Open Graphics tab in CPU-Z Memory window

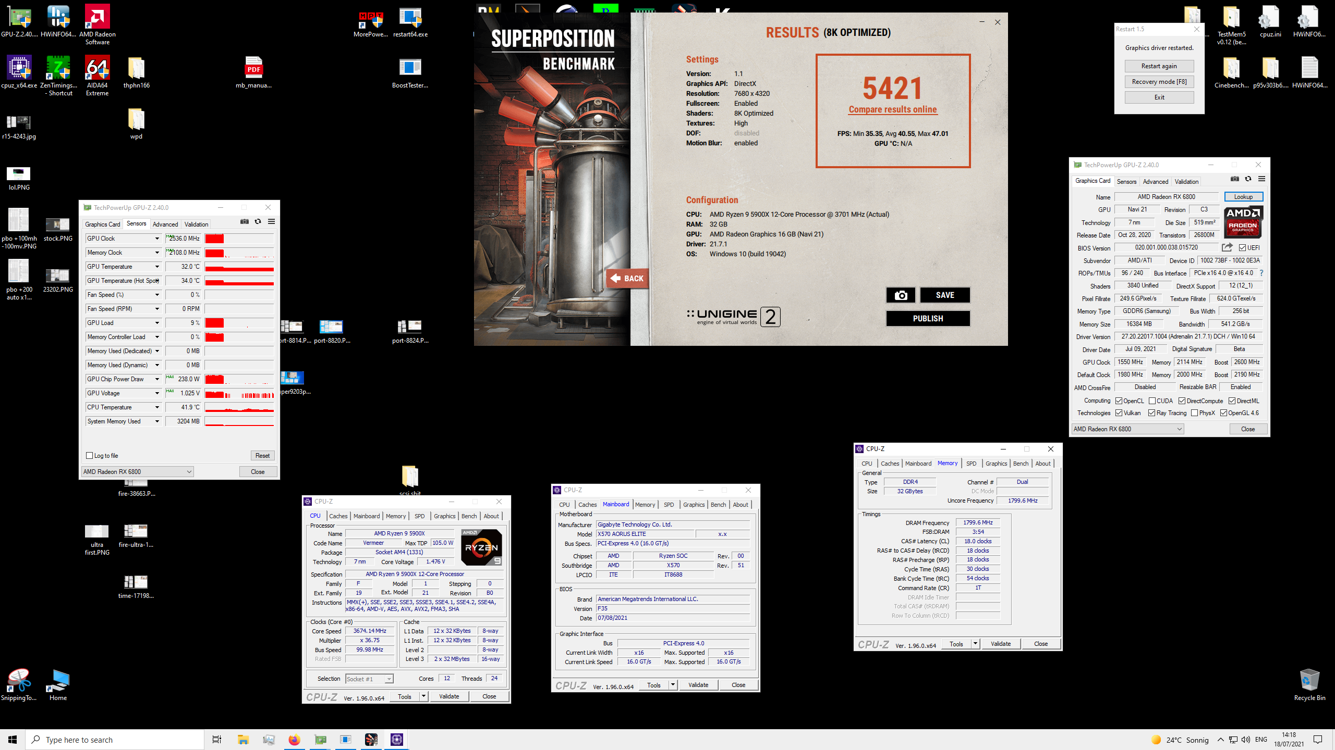pos(996,464)
